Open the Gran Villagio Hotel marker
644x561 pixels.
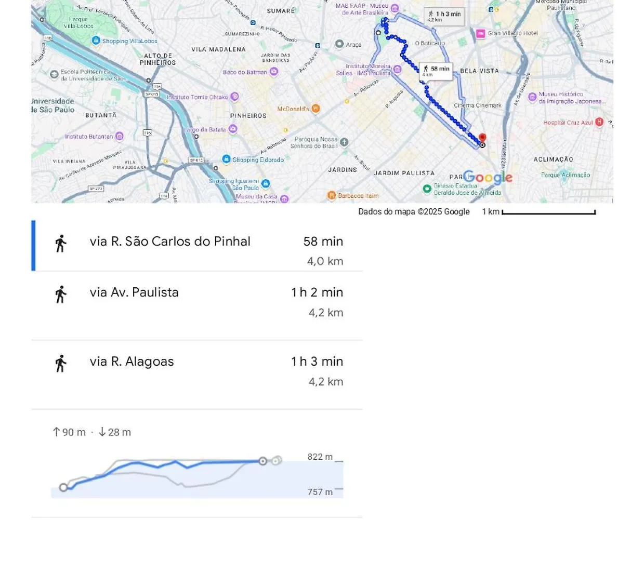pos(480,34)
